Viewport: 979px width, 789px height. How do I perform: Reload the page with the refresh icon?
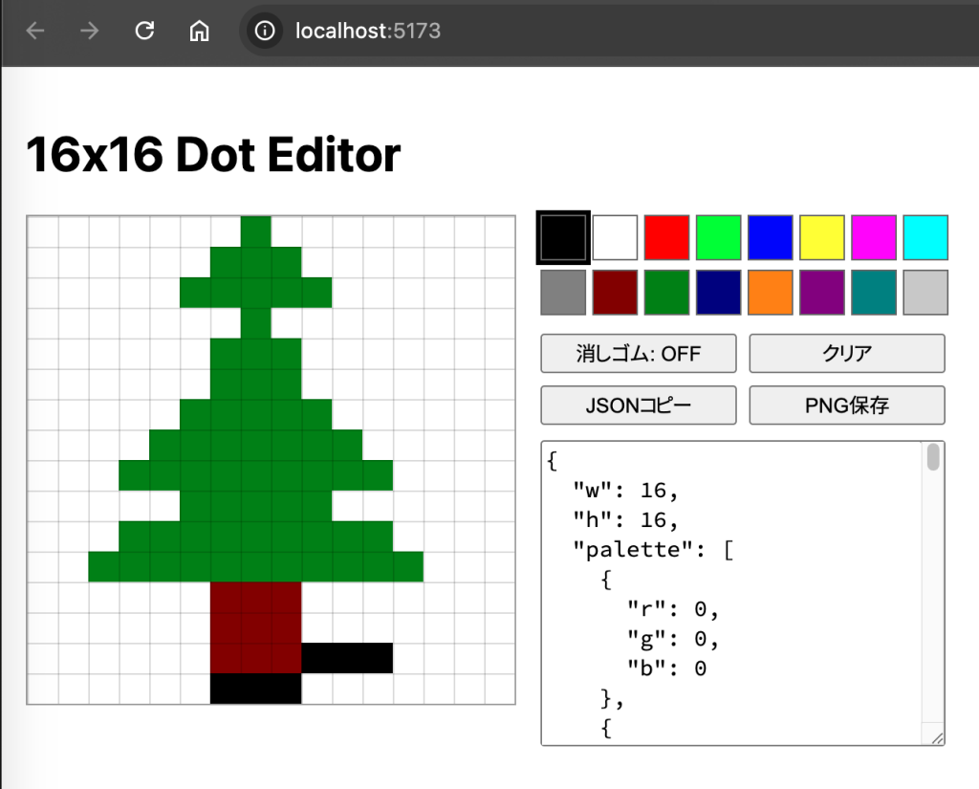coord(144,30)
